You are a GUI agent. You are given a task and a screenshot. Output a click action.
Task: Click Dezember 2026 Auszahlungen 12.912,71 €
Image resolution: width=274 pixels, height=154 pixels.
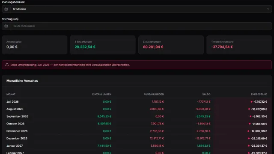(157, 138)
